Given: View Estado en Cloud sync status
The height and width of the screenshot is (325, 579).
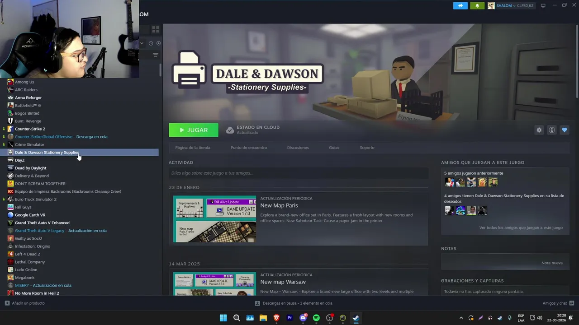Looking at the screenshot, I should point(253,130).
